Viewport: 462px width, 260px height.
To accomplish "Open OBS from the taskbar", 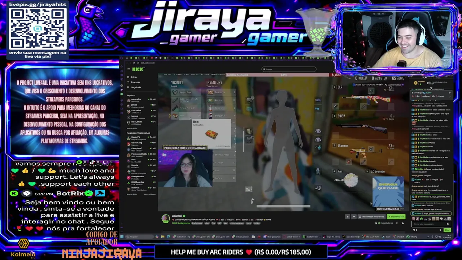I will [x=370, y=237].
